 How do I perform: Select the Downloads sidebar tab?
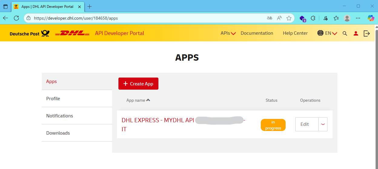tap(77, 133)
